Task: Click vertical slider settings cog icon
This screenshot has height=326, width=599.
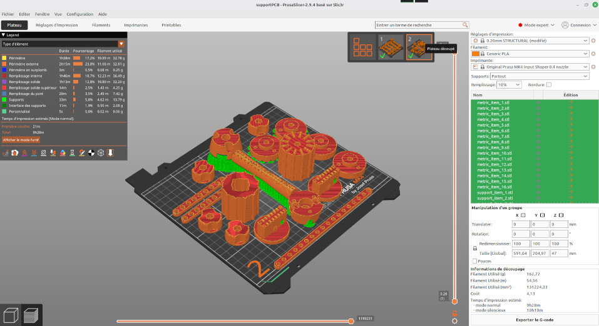Action: [454, 321]
